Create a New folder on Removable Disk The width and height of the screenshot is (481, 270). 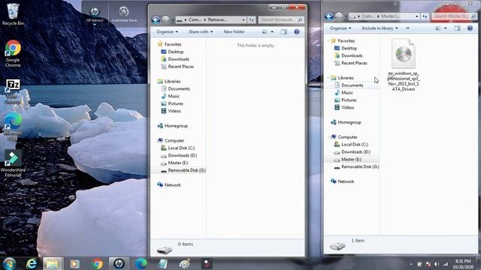tap(234, 31)
